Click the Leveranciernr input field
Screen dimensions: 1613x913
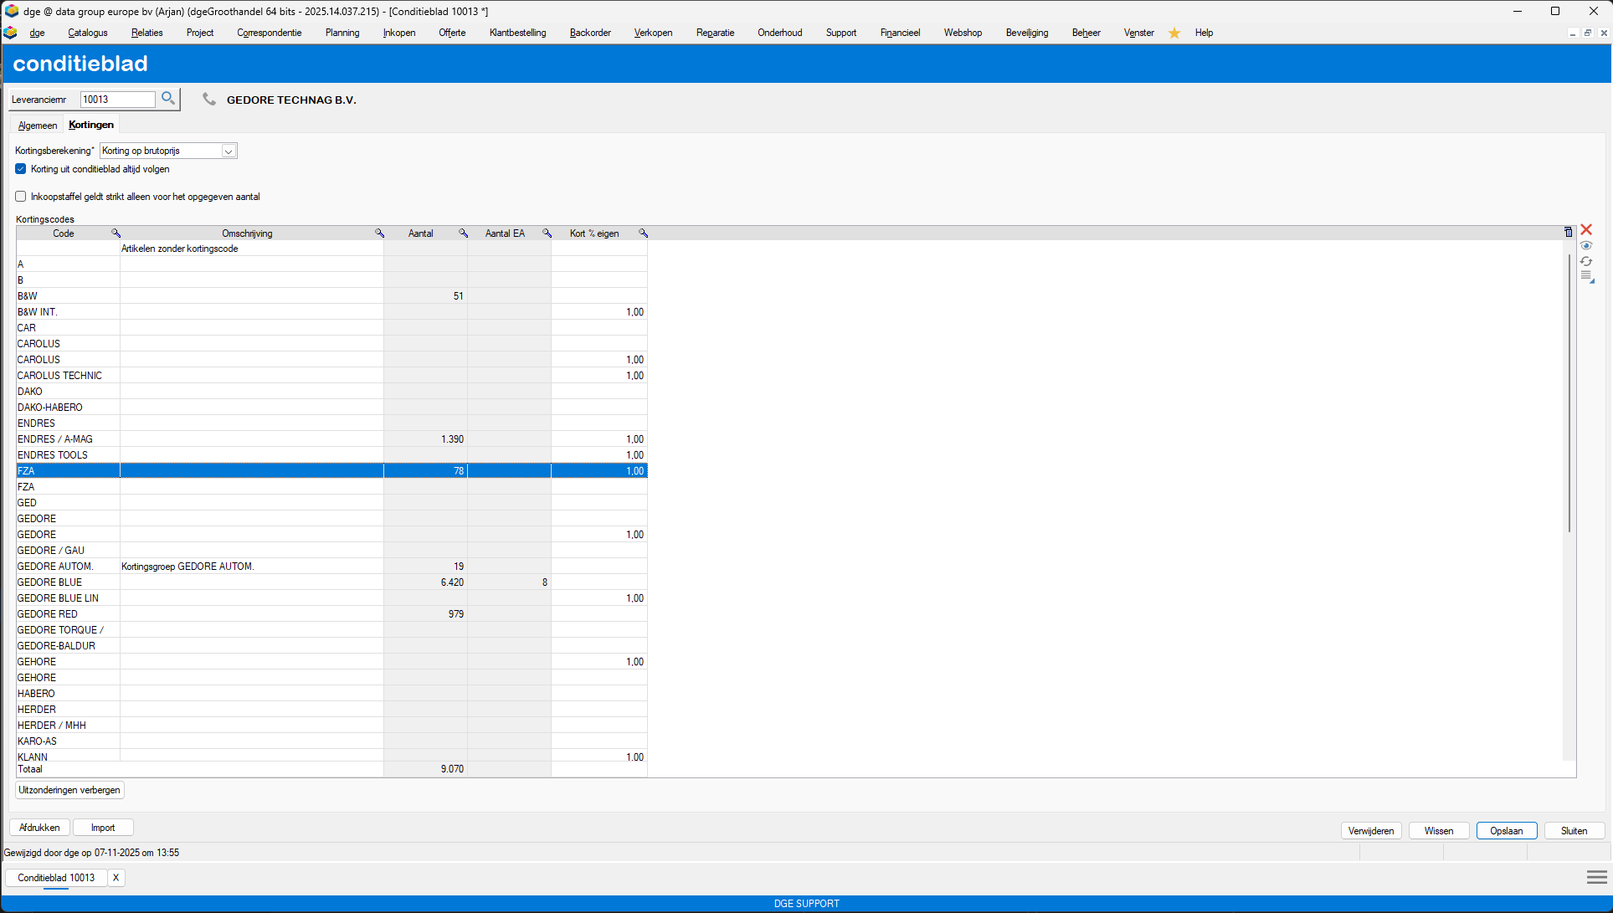tap(117, 100)
